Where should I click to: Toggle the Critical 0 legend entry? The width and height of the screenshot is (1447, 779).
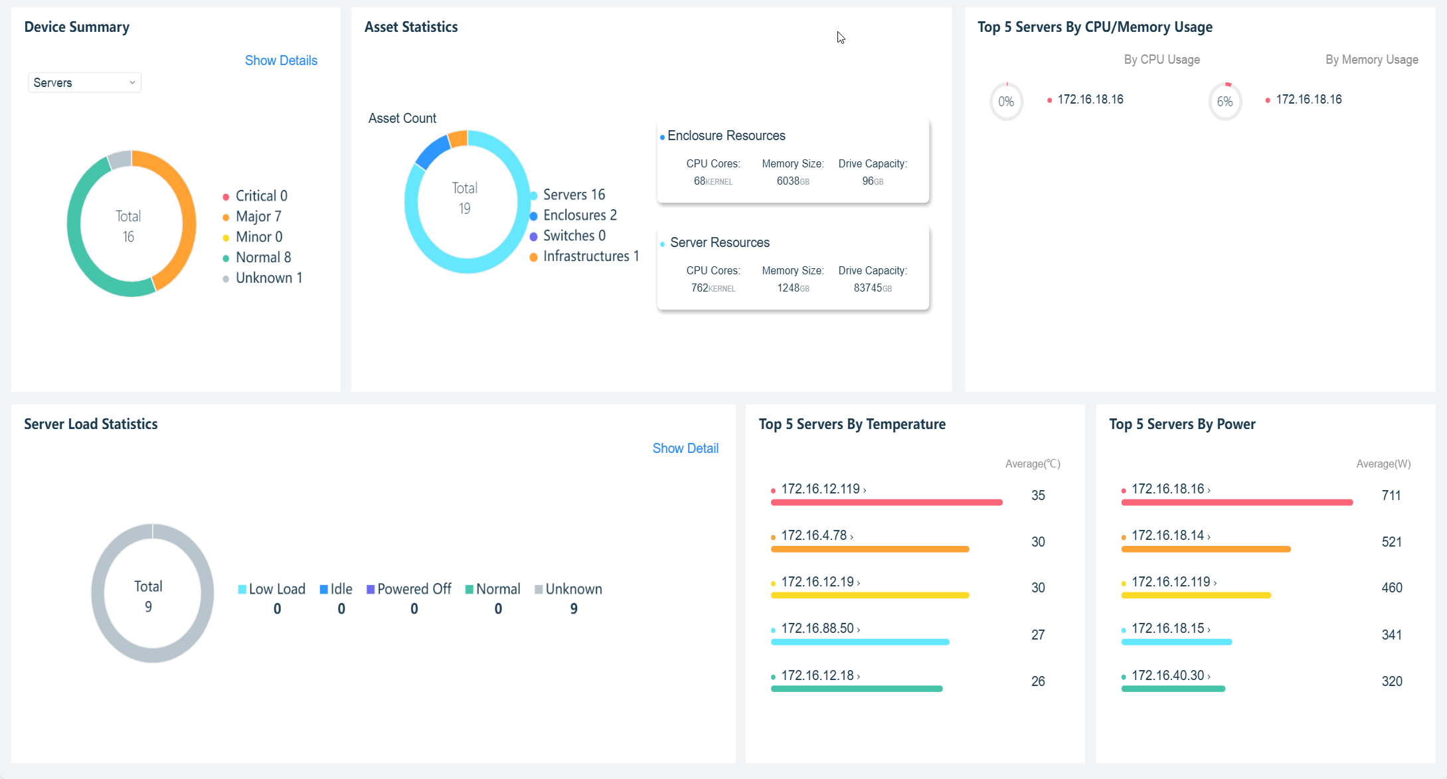(254, 196)
